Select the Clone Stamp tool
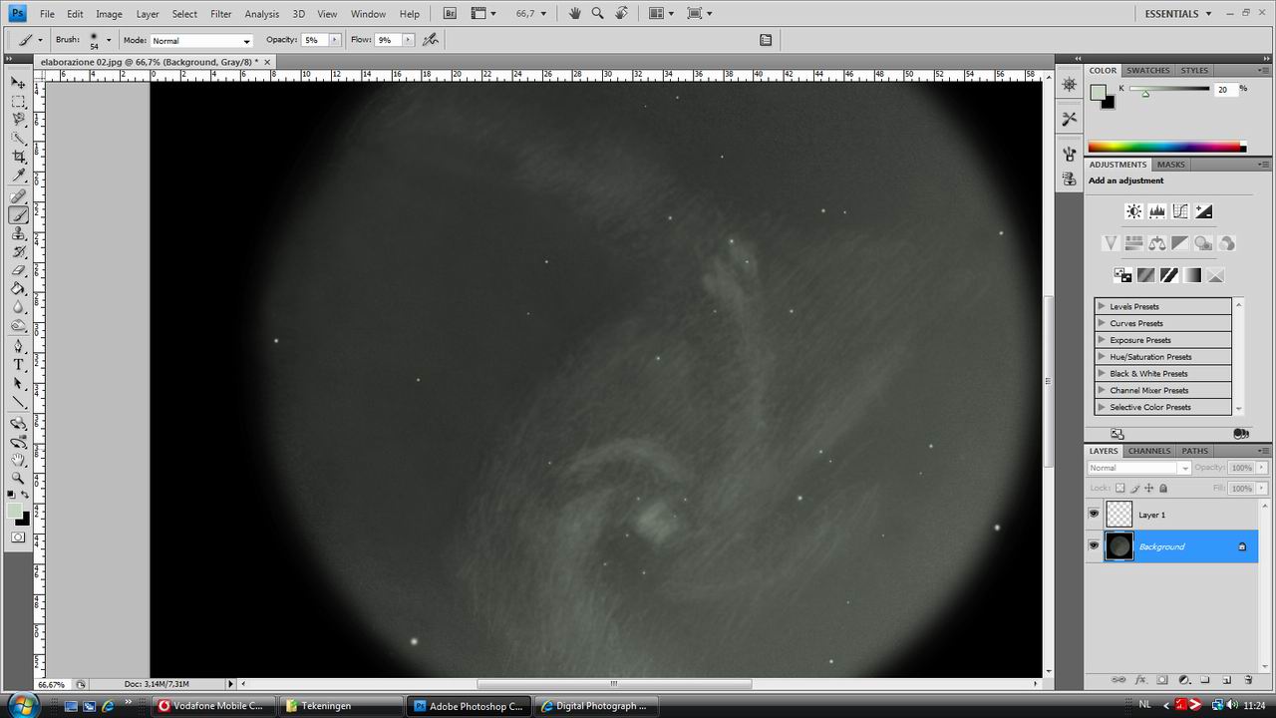 [x=18, y=233]
